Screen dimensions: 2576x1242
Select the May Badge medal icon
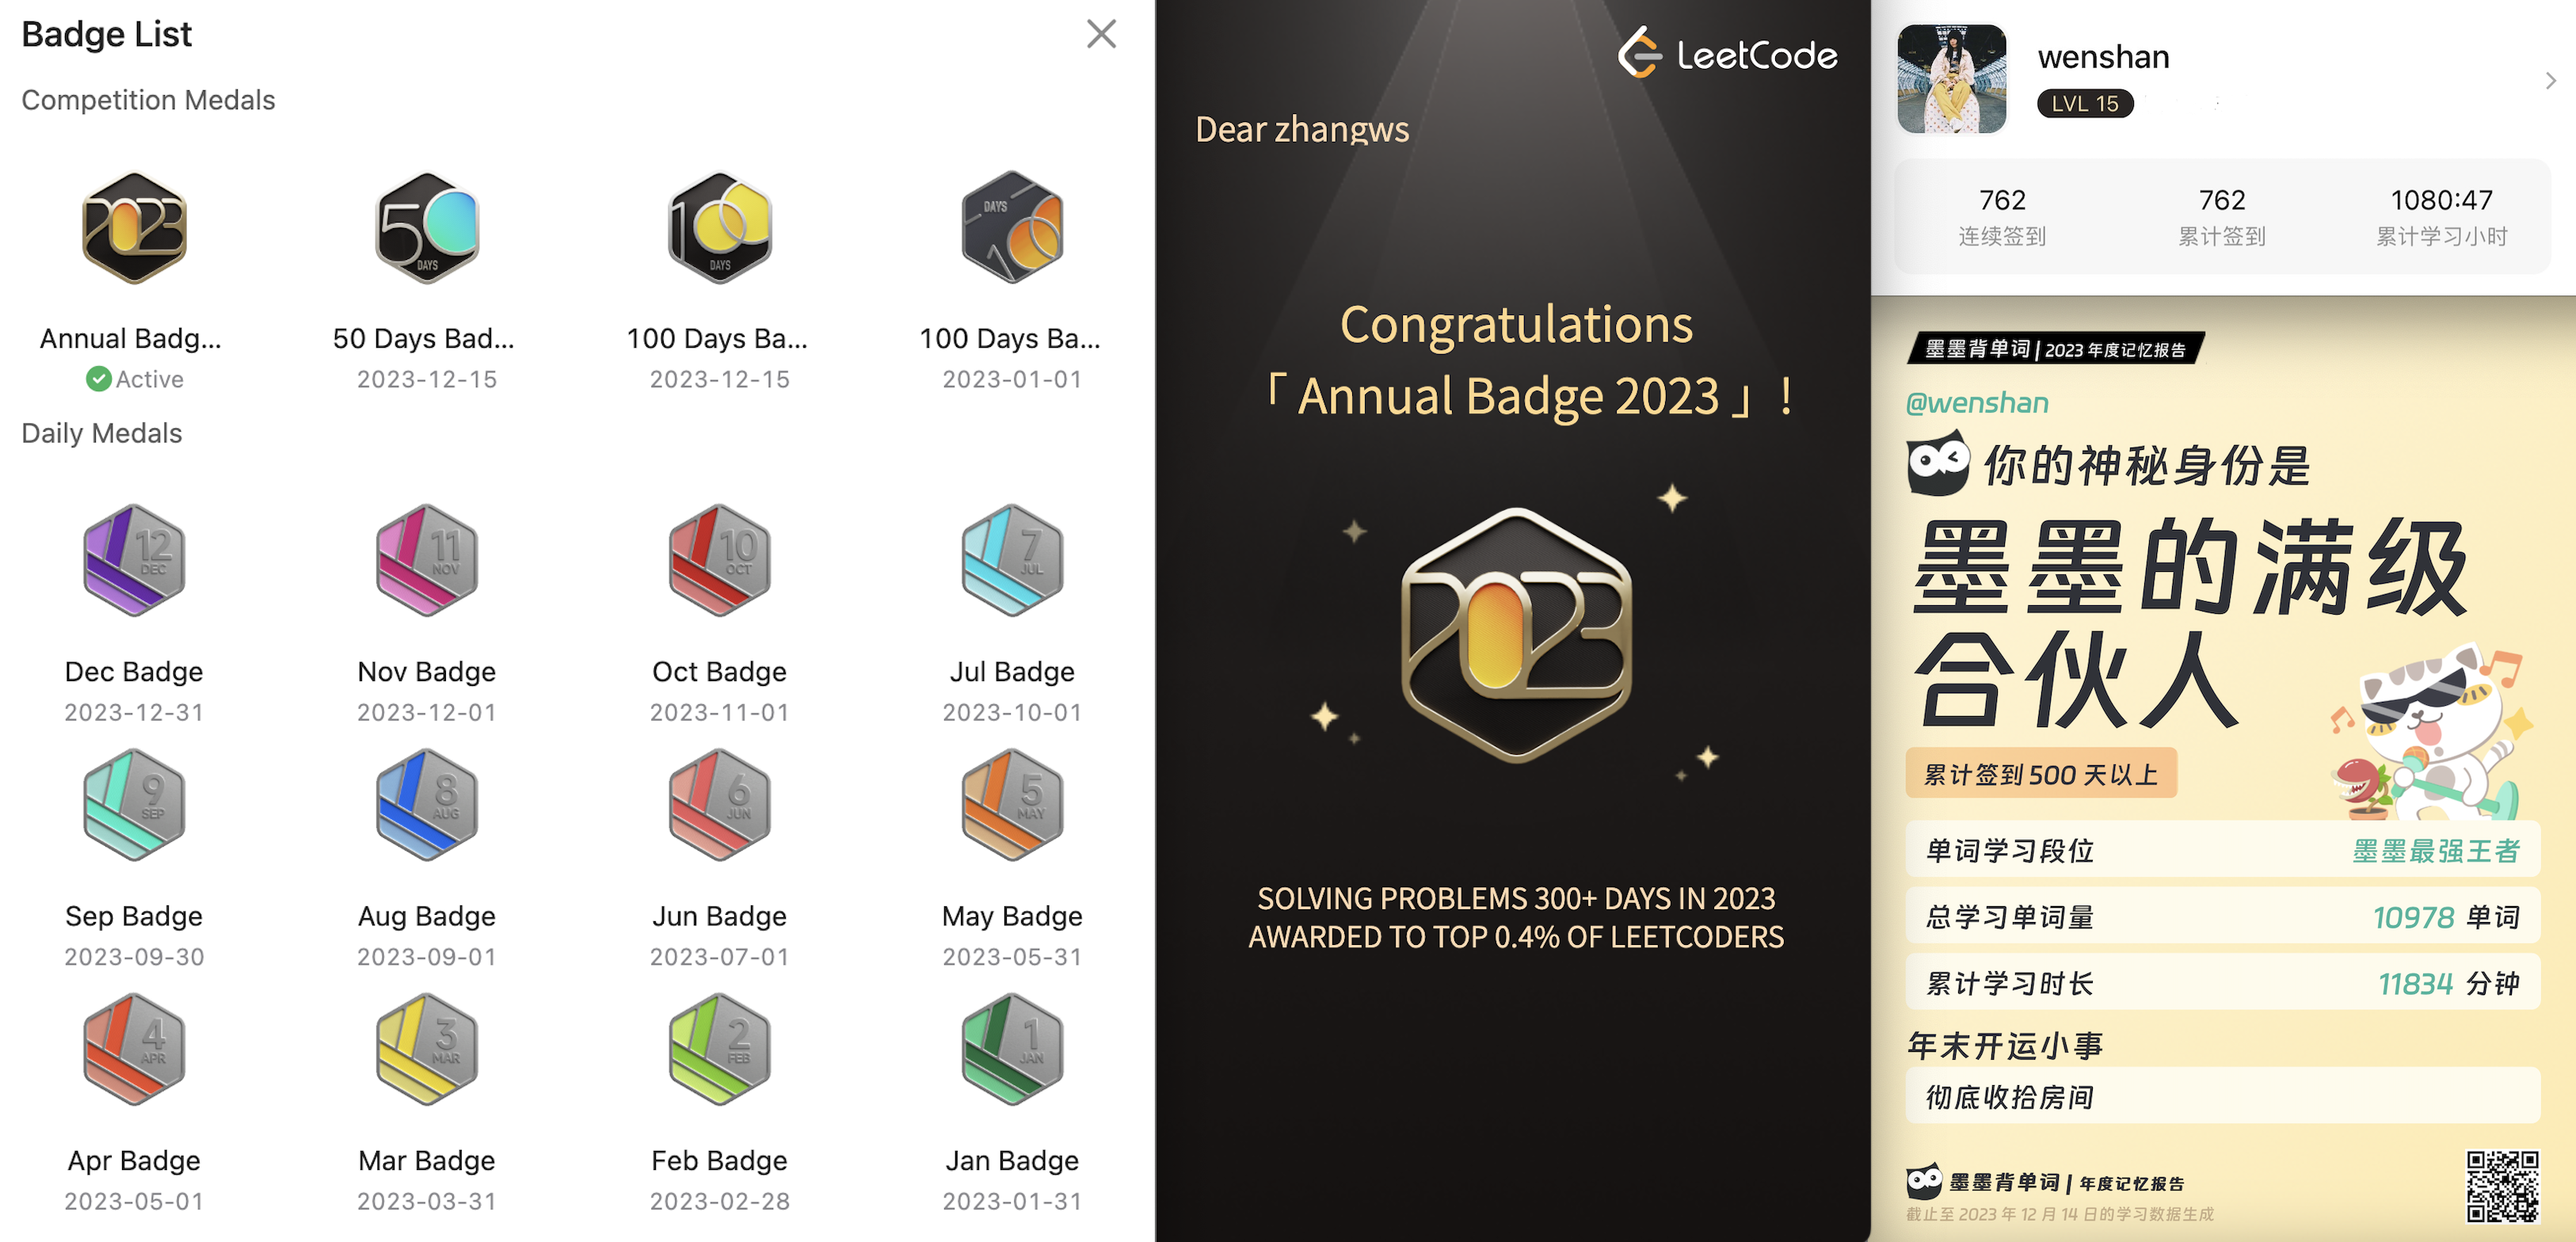(x=1012, y=805)
